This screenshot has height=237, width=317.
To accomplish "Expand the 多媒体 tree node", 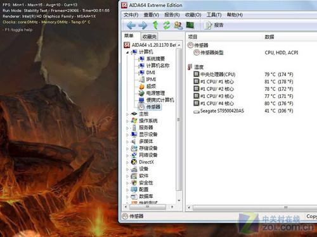I will click(127, 142).
